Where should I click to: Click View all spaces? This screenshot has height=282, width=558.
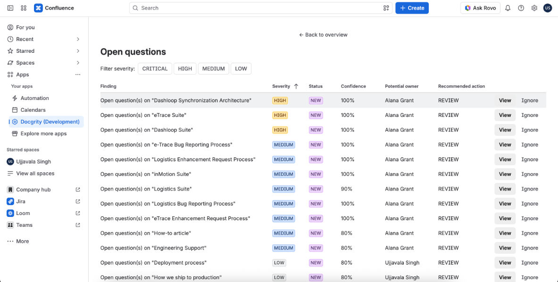coord(35,174)
